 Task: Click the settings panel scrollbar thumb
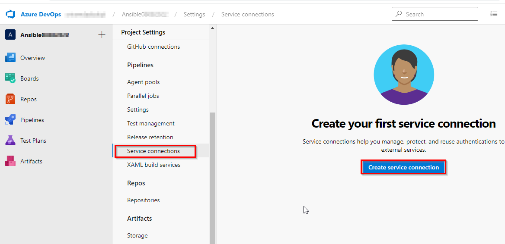(212, 178)
